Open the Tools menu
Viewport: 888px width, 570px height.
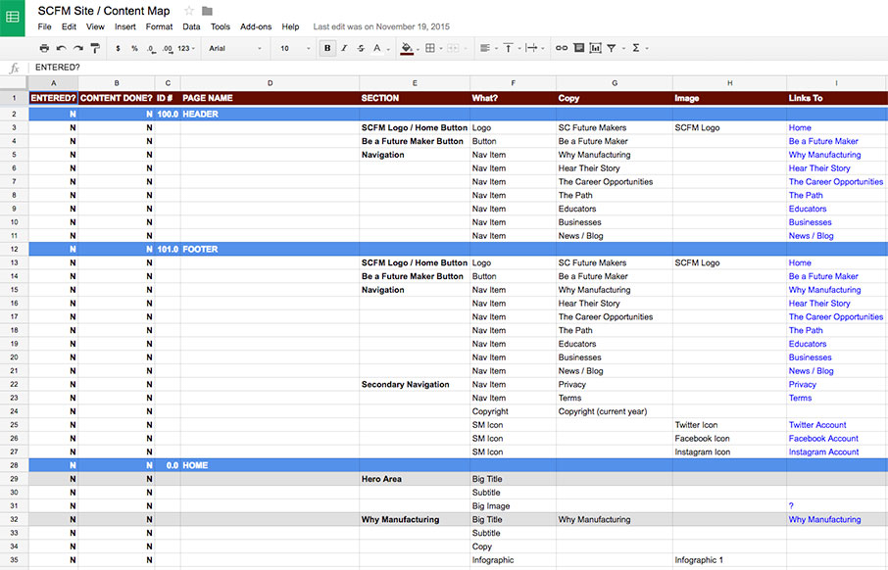pyautogui.click(x=221, y=26)
